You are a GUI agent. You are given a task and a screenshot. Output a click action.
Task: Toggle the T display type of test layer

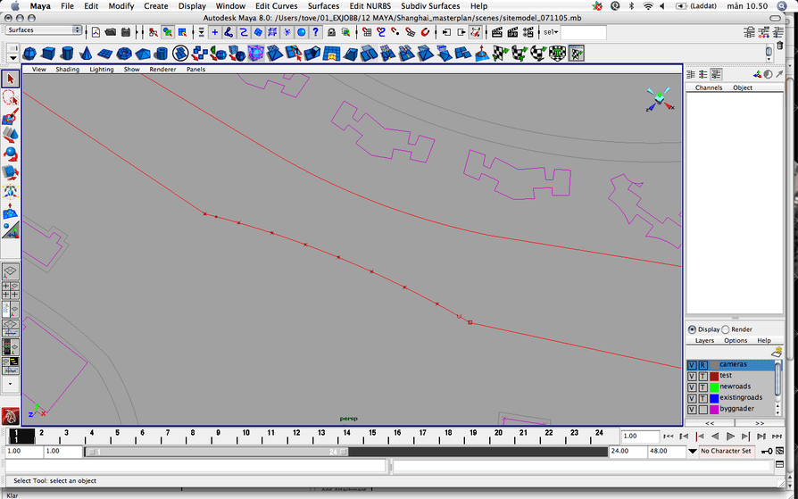coord(702,377)
